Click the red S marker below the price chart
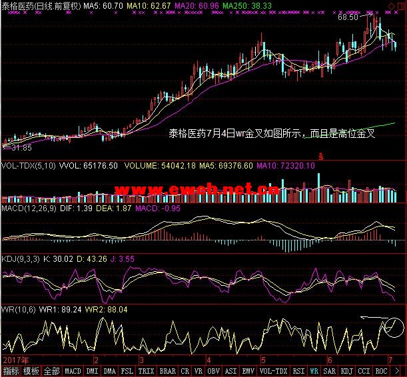The width and height of the screenshot is (407, 377). click(321, 157)
